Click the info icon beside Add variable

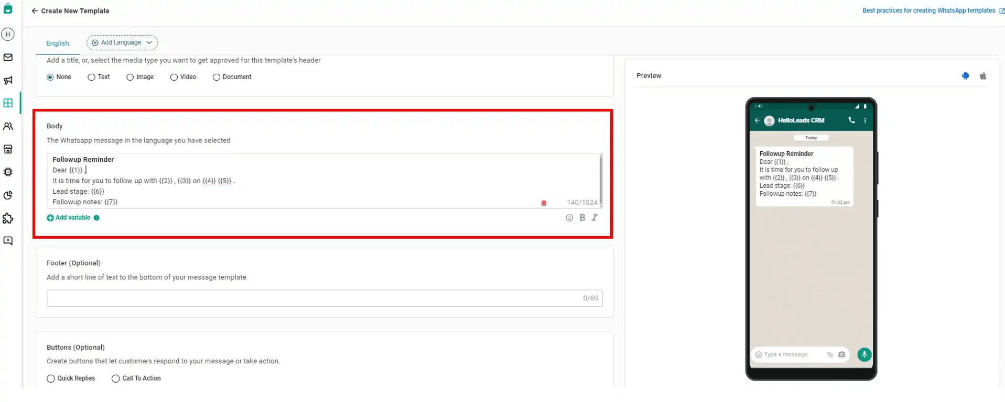click(x=96, y=218)
